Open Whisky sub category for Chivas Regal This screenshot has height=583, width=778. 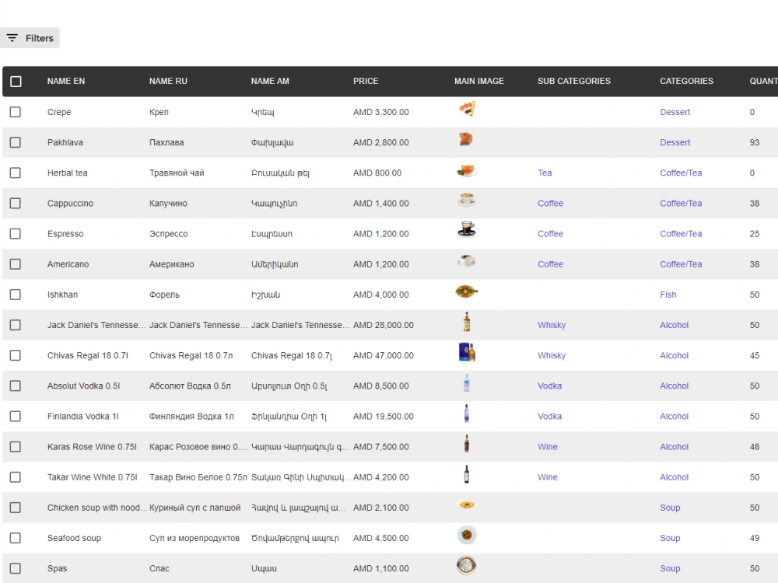pos(552,355)
